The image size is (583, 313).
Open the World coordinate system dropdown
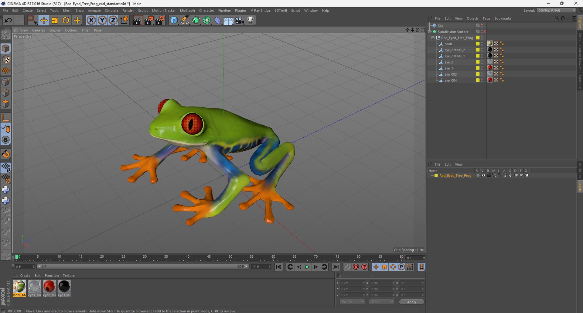click(352, 302)
